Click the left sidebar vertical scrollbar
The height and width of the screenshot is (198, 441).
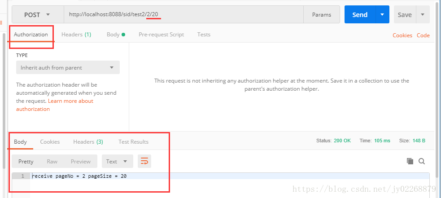tap(4, 101)
